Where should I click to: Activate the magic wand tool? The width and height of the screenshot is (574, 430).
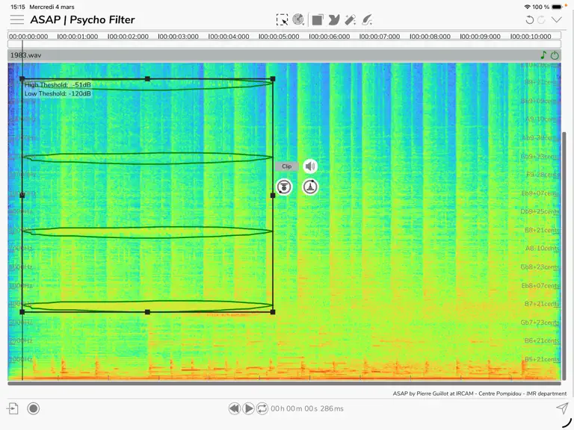click(x=350, y=19)
